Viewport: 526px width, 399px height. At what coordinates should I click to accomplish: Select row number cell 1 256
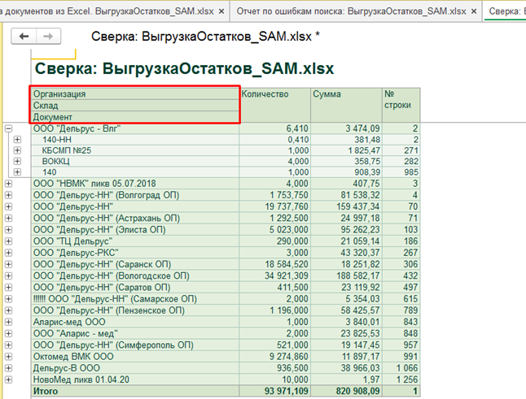tap(401, 379)
